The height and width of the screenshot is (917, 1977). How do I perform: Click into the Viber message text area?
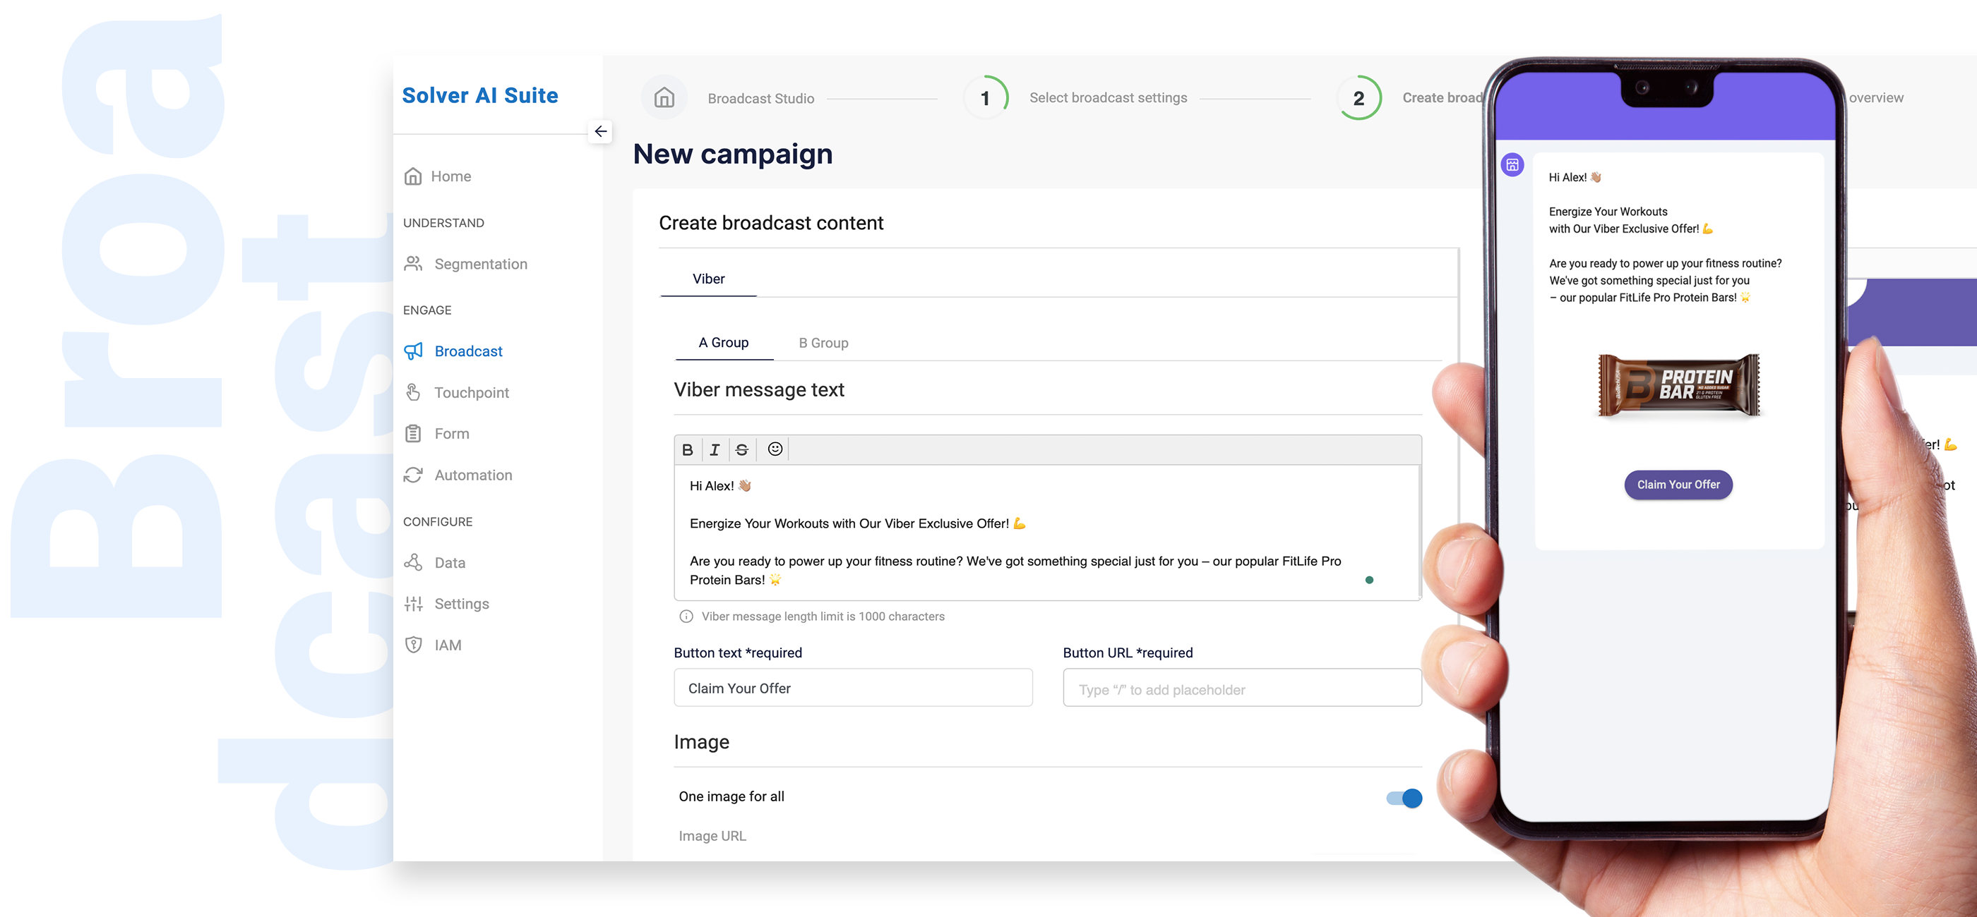click(x=1048, y=533)
